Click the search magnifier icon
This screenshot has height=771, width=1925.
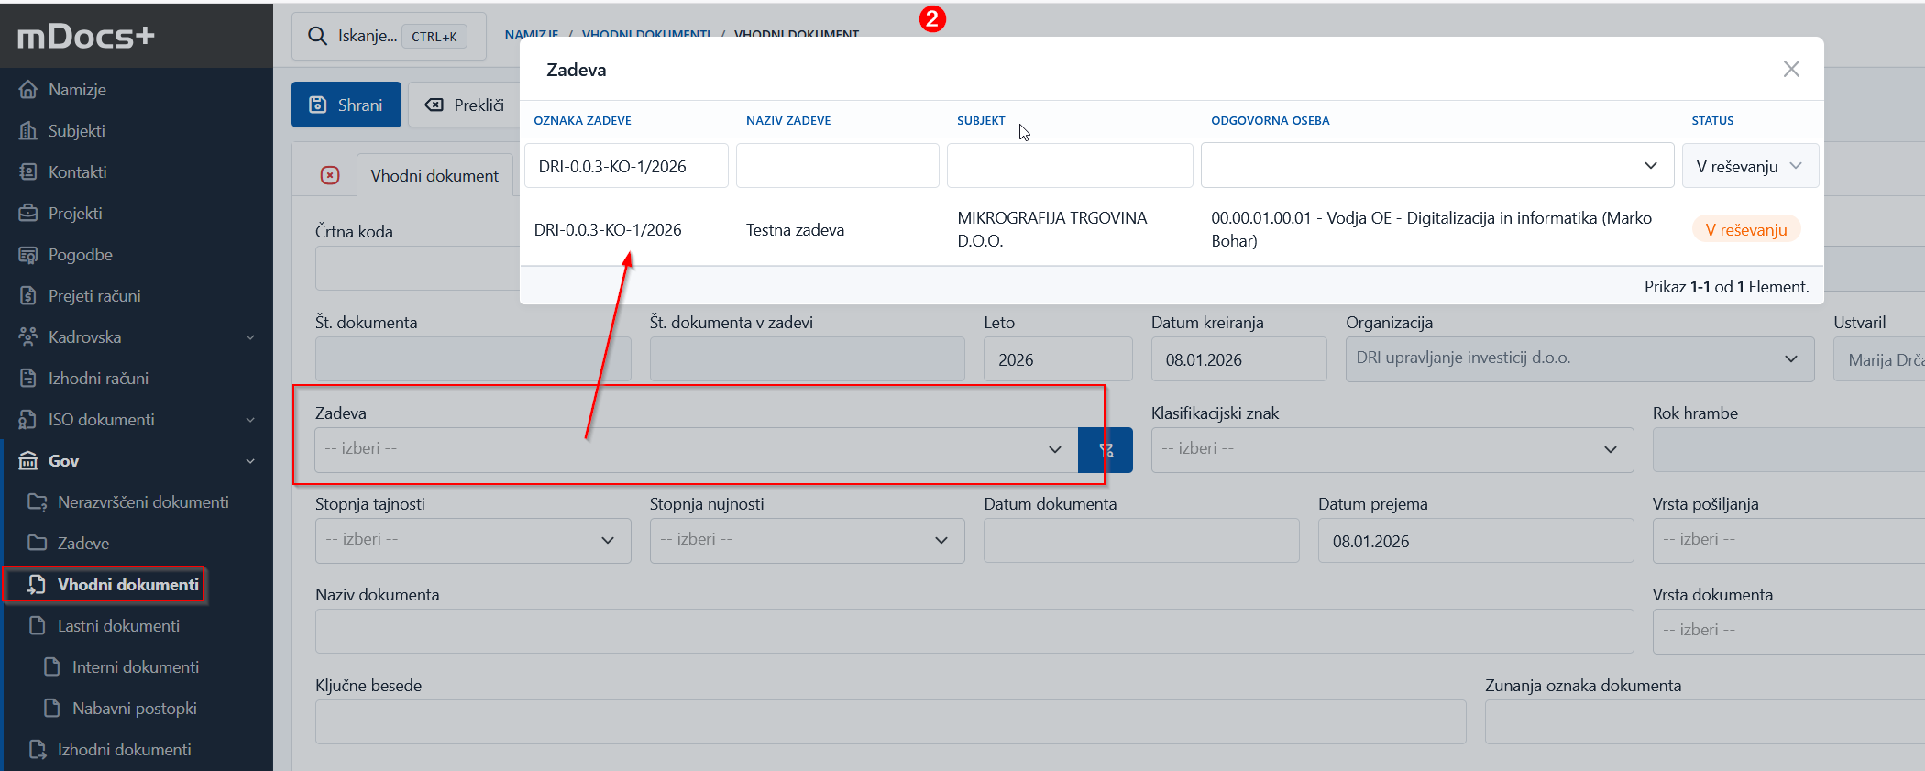317,36
